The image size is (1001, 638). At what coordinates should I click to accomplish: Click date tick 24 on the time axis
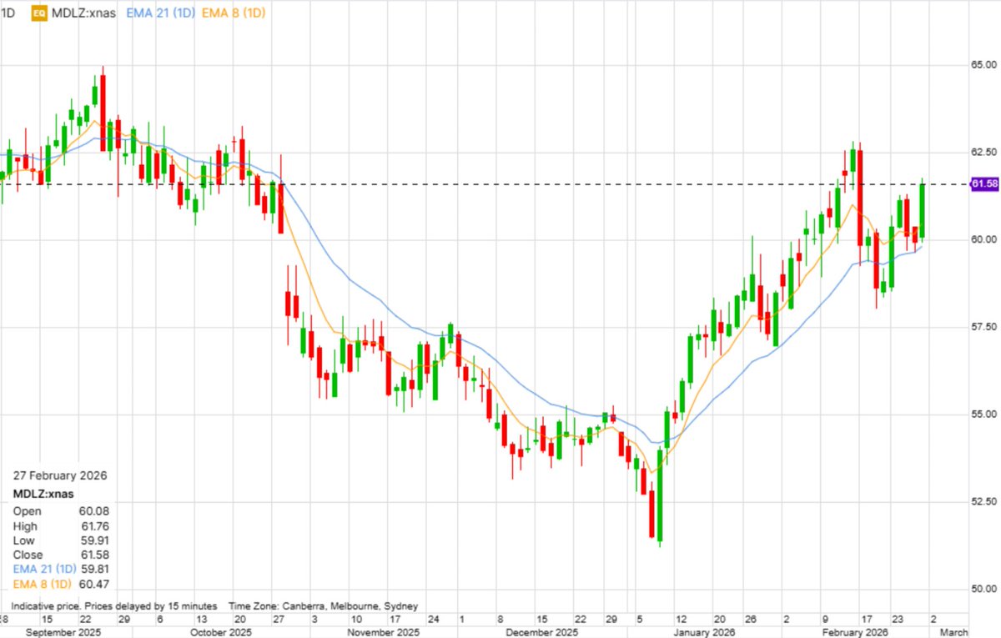click(x=433, y=620)
